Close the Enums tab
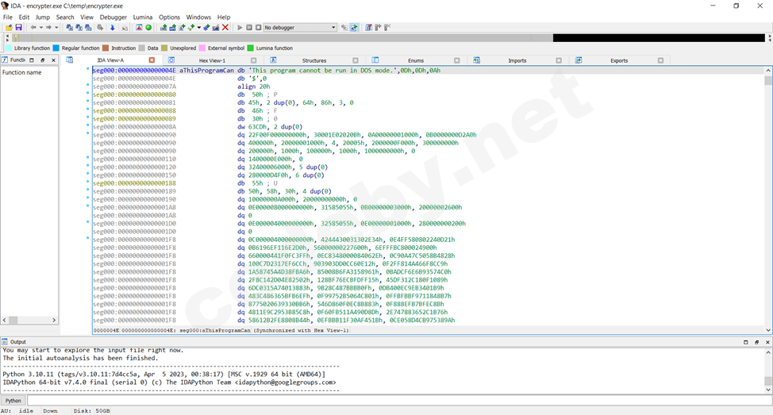 click(x=457, y=60)
